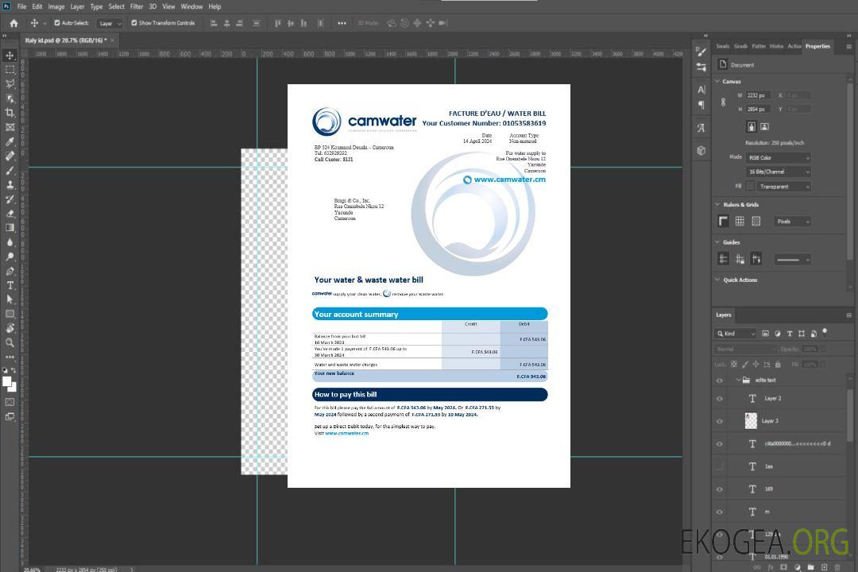Switch to the Properties tab

pyautogui.click(x=817, y=47)
